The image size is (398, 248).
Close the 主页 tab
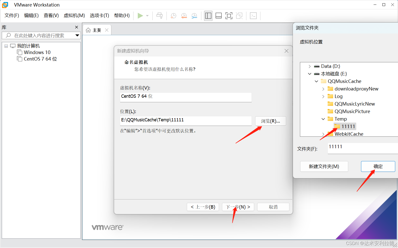coord(107,30)
